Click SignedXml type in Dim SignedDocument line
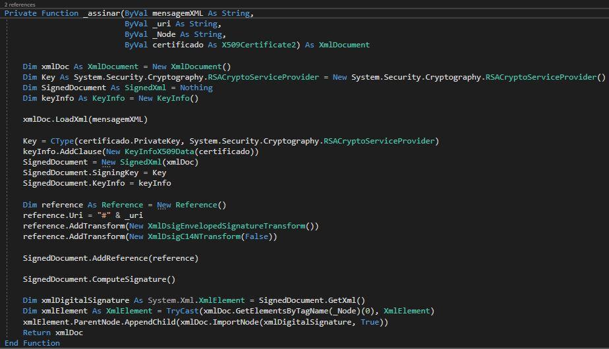609x349 pixels. click(x=145, y=88)
